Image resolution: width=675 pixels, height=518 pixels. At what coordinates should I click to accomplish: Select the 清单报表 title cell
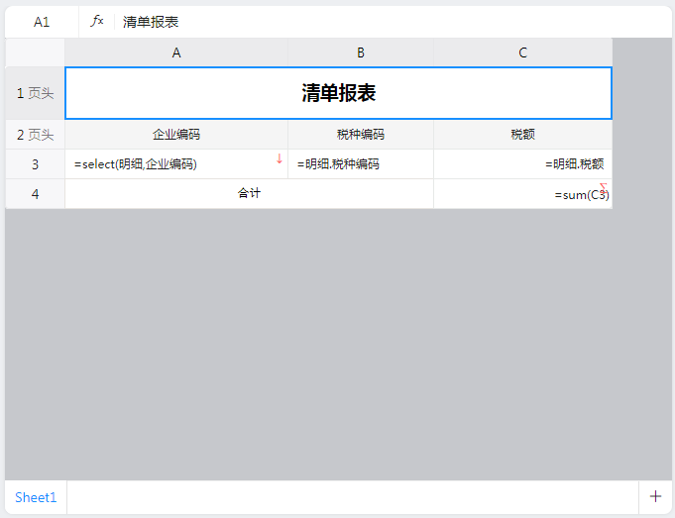338,93
